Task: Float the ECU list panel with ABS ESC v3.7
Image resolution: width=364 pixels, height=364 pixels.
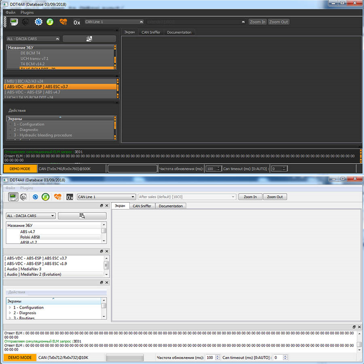Action: [102, 251]
